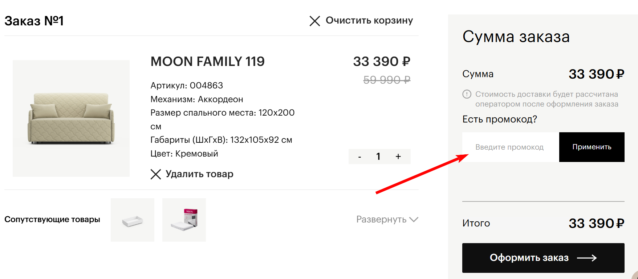The image size is (638, 279).
Task: Click the arrow icon on Оформить заказ button
Action: (x=586, y=258)
